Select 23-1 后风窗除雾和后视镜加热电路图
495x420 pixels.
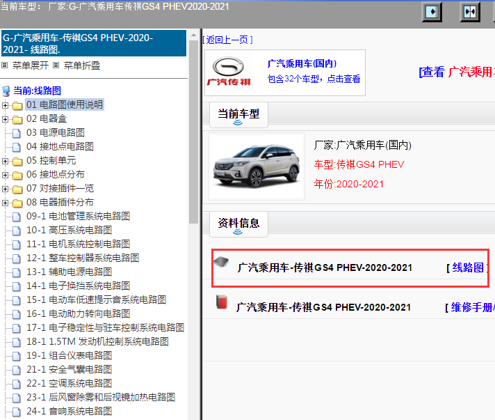pos(101,397)
